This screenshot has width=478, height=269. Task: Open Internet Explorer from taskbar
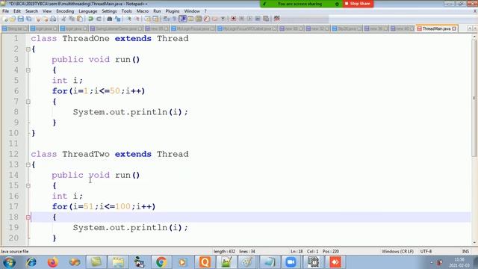coord(31,262)
